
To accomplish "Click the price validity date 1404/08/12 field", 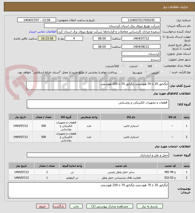I will point(141,46).
